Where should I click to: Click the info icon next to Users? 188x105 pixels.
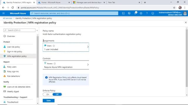pyautogui.click(x=54, y=46)
